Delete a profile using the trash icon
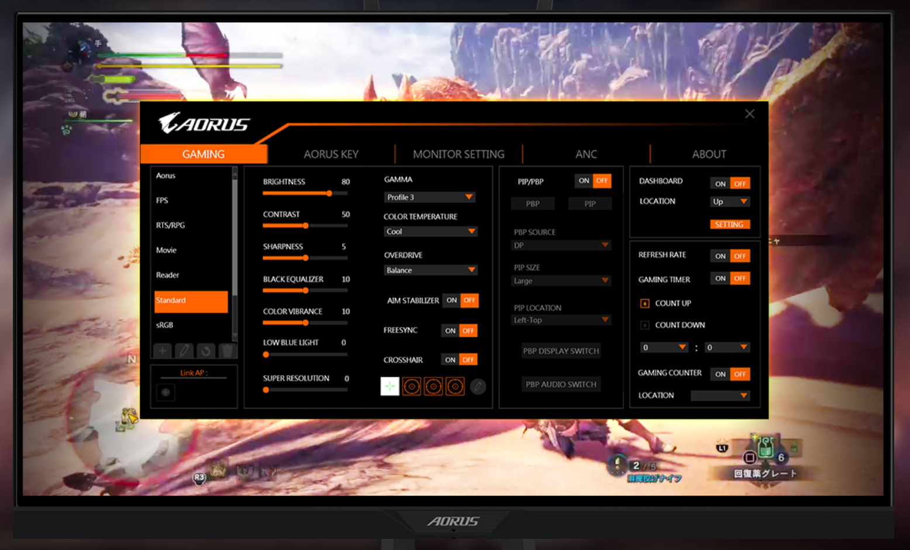This screenshot has height=550, width=910. click(227, 350)
